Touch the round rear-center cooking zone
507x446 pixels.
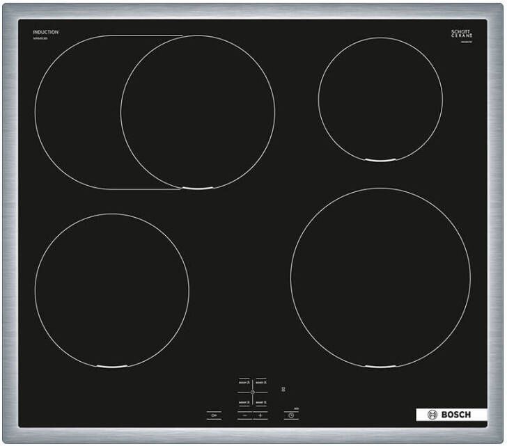(x=198, y=112)
